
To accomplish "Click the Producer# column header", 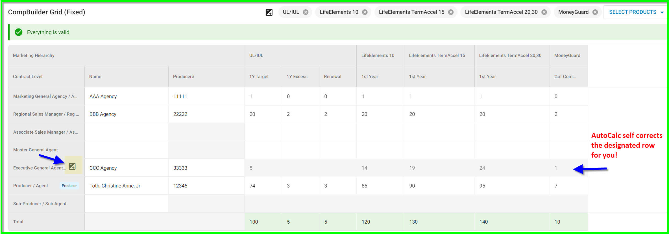I will 206,77.
